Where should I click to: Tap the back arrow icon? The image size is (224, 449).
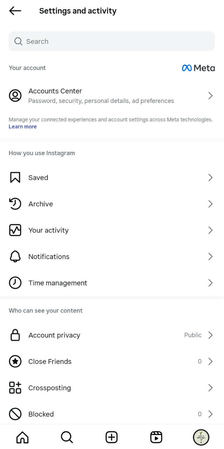15,11
